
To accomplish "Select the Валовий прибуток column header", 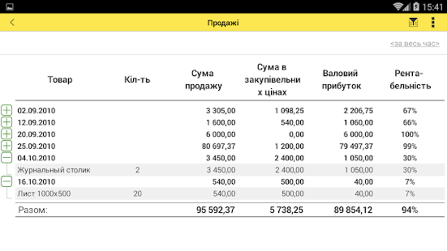I will [x=341, y=80].
